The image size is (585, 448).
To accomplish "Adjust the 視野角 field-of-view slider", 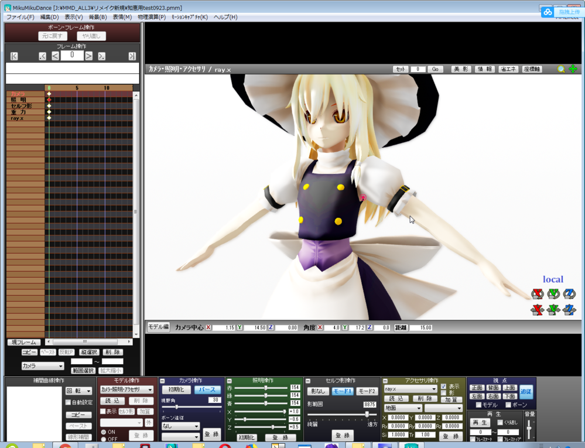I will (x=177, y=406).
